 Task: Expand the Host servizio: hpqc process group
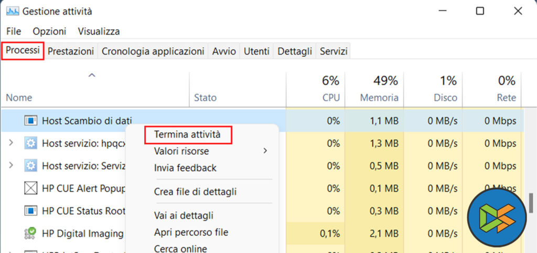click(12, 143)
